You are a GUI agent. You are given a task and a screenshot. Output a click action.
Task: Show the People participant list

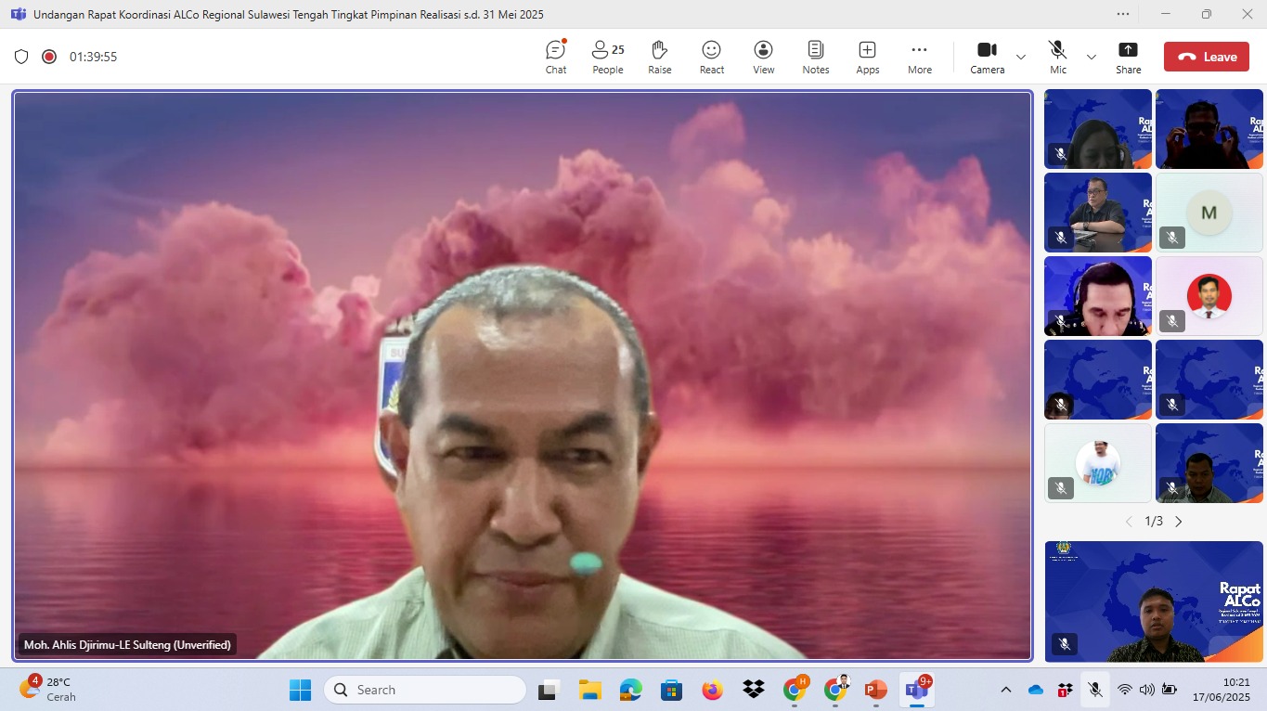pos(608,57)
